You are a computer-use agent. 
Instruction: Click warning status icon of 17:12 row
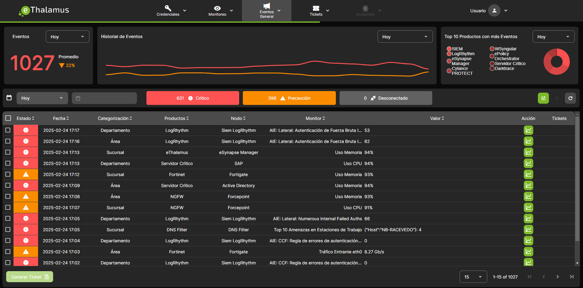coord(26,175)
